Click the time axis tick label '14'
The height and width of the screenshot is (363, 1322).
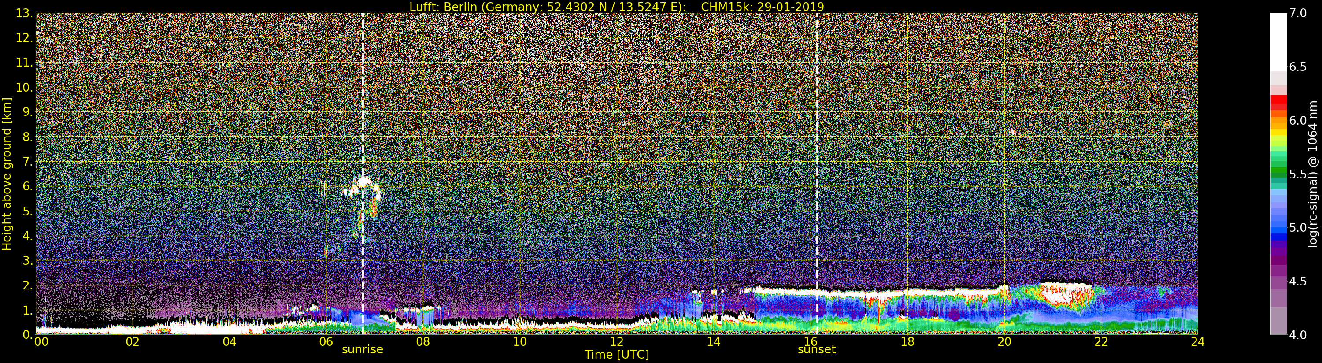pos(713,342)
